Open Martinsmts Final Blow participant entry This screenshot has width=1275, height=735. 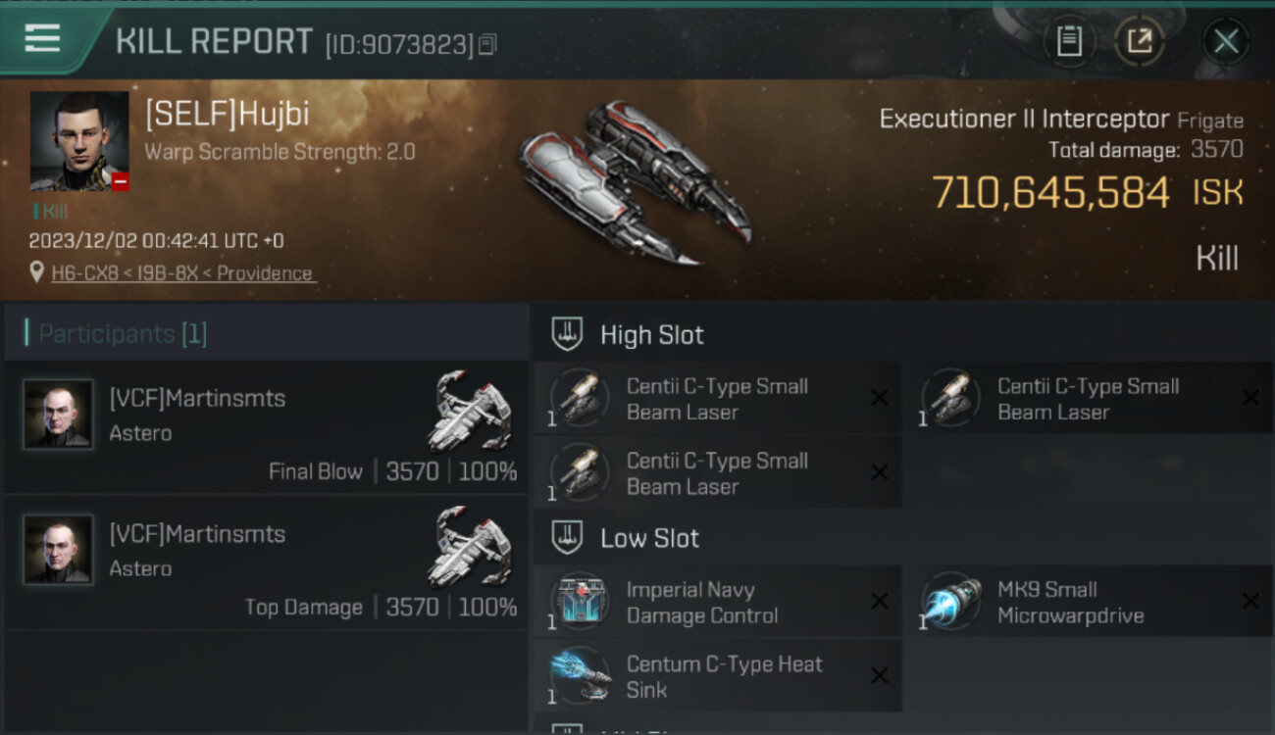tap(266, 427)
